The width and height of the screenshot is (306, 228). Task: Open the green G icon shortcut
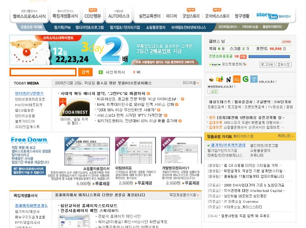245,79
